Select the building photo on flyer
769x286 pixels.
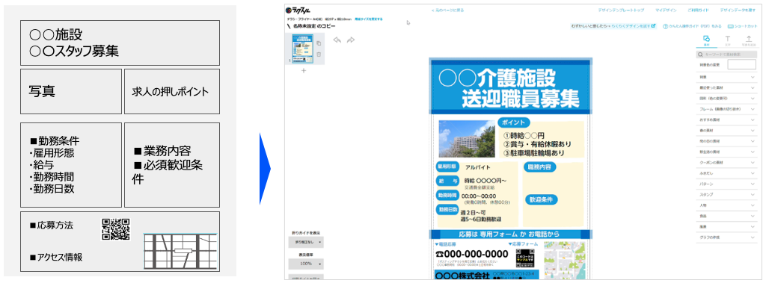point(466,139)
